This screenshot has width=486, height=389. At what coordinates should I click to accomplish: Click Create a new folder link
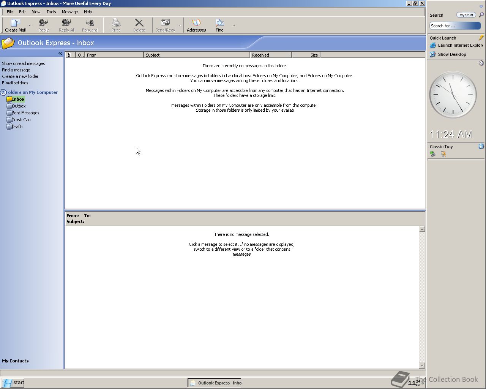[x=20, y=76]
